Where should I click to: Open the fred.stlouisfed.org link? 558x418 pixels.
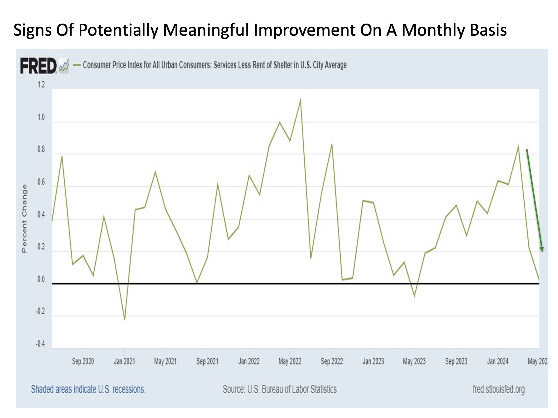[x=498, y=389]
